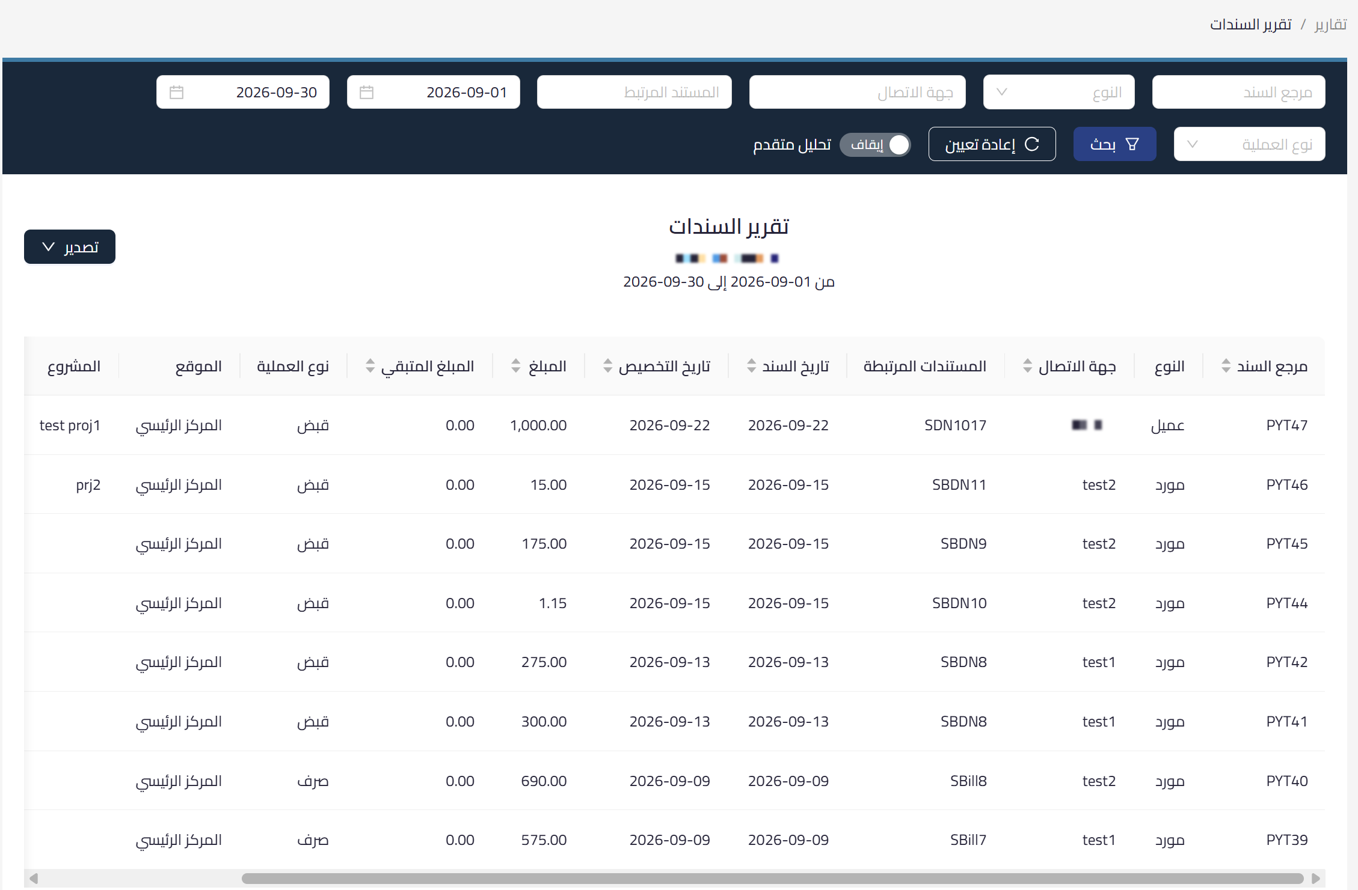This screenshot has height=890, width=1358.
Task: Focus the المستند المرتبط input field
Action: tap(634, 92)
